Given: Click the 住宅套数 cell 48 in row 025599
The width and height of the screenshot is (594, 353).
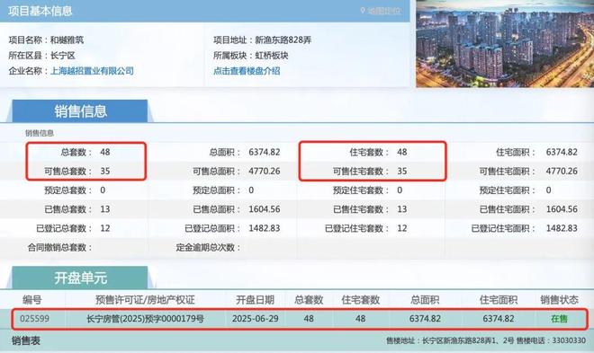Looking at the screenshot, I should 361,319.
